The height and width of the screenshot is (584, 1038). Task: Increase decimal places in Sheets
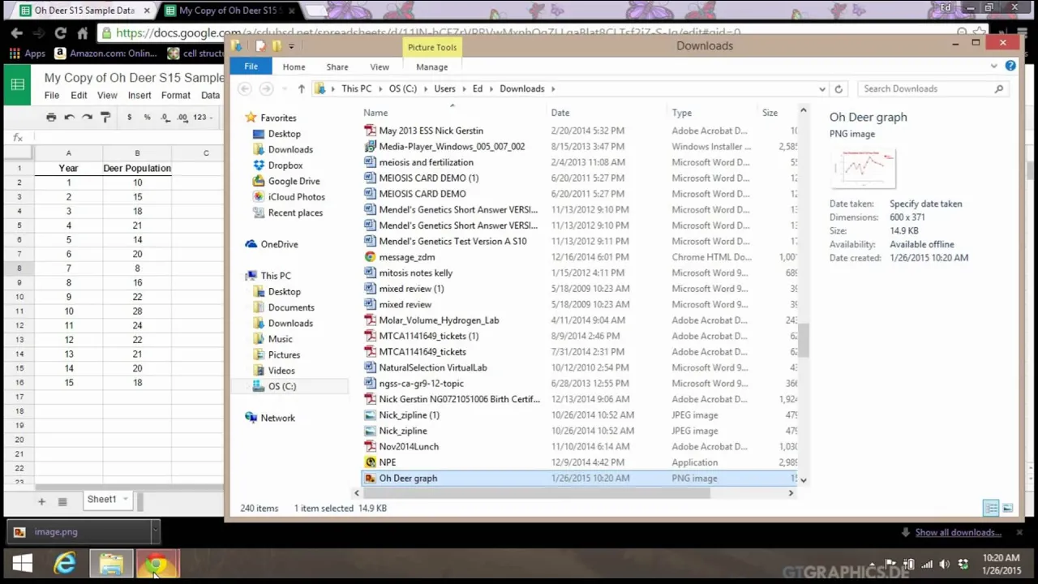(x=182, y=117)
